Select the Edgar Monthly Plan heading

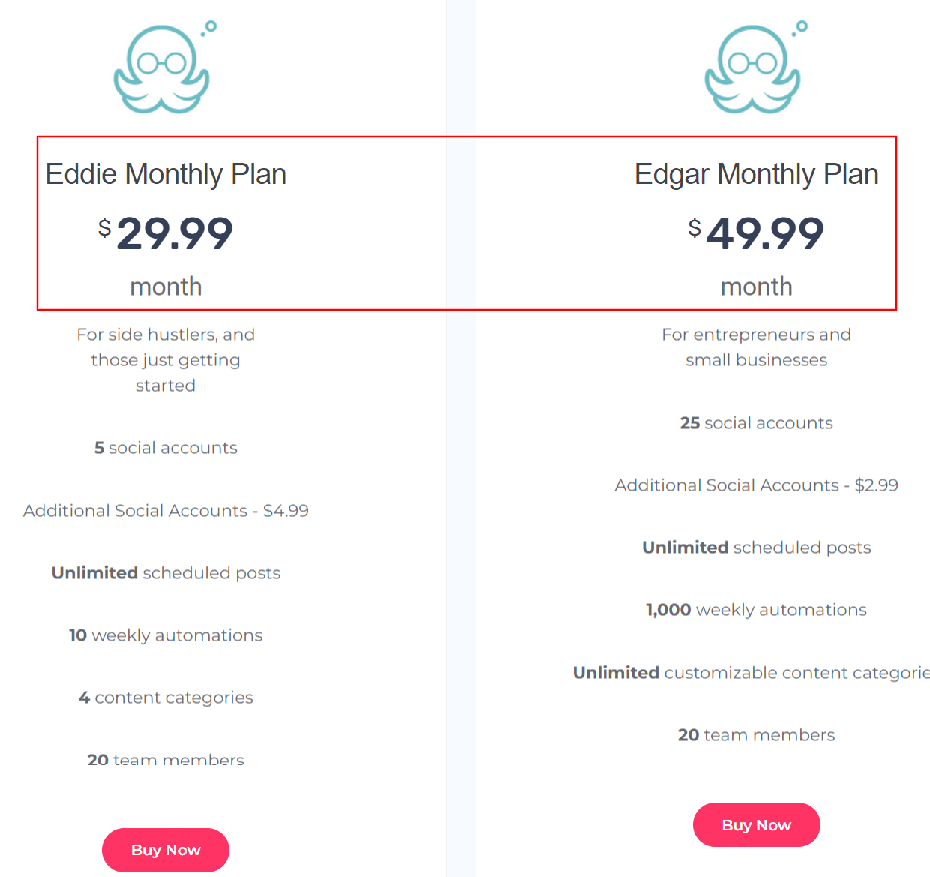click(x=756, y=174)
